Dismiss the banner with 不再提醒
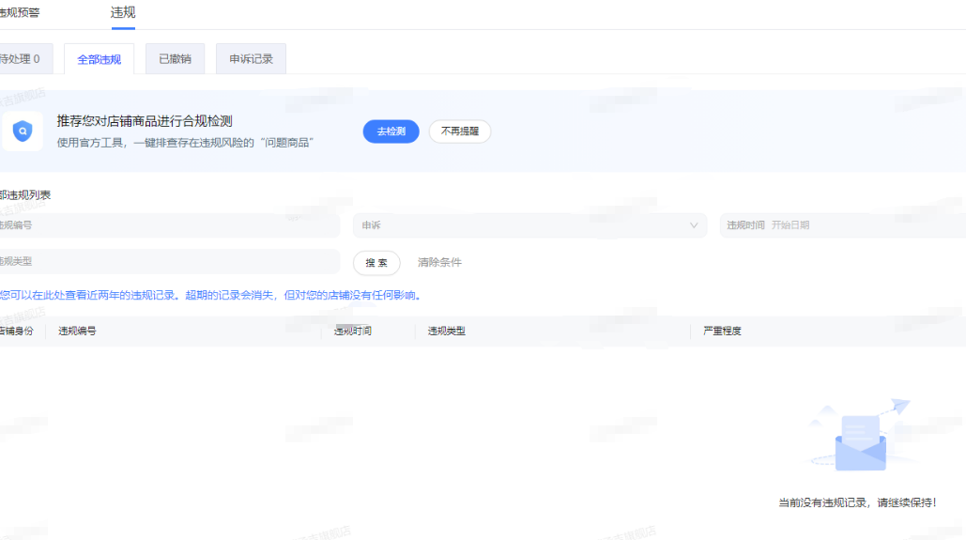This screenshot has height=540, width=966. [460, 131]
